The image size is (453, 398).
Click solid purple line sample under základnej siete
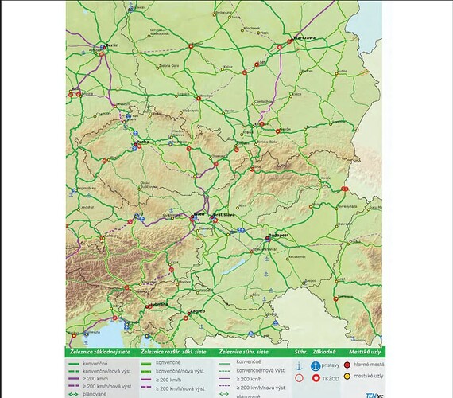pyautogui.click(x=74, y=379)
